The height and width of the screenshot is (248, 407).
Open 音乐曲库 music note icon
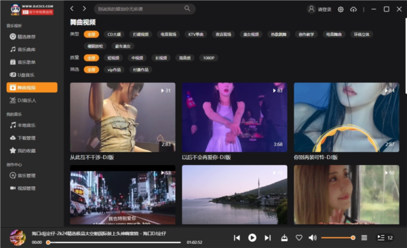tap(13, 50)
